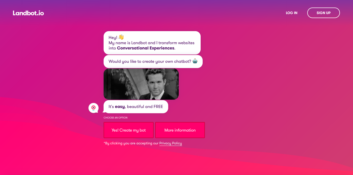Click the waving hand emoji
This screenshot has height=175, width=353.
(x=121, y=37)
